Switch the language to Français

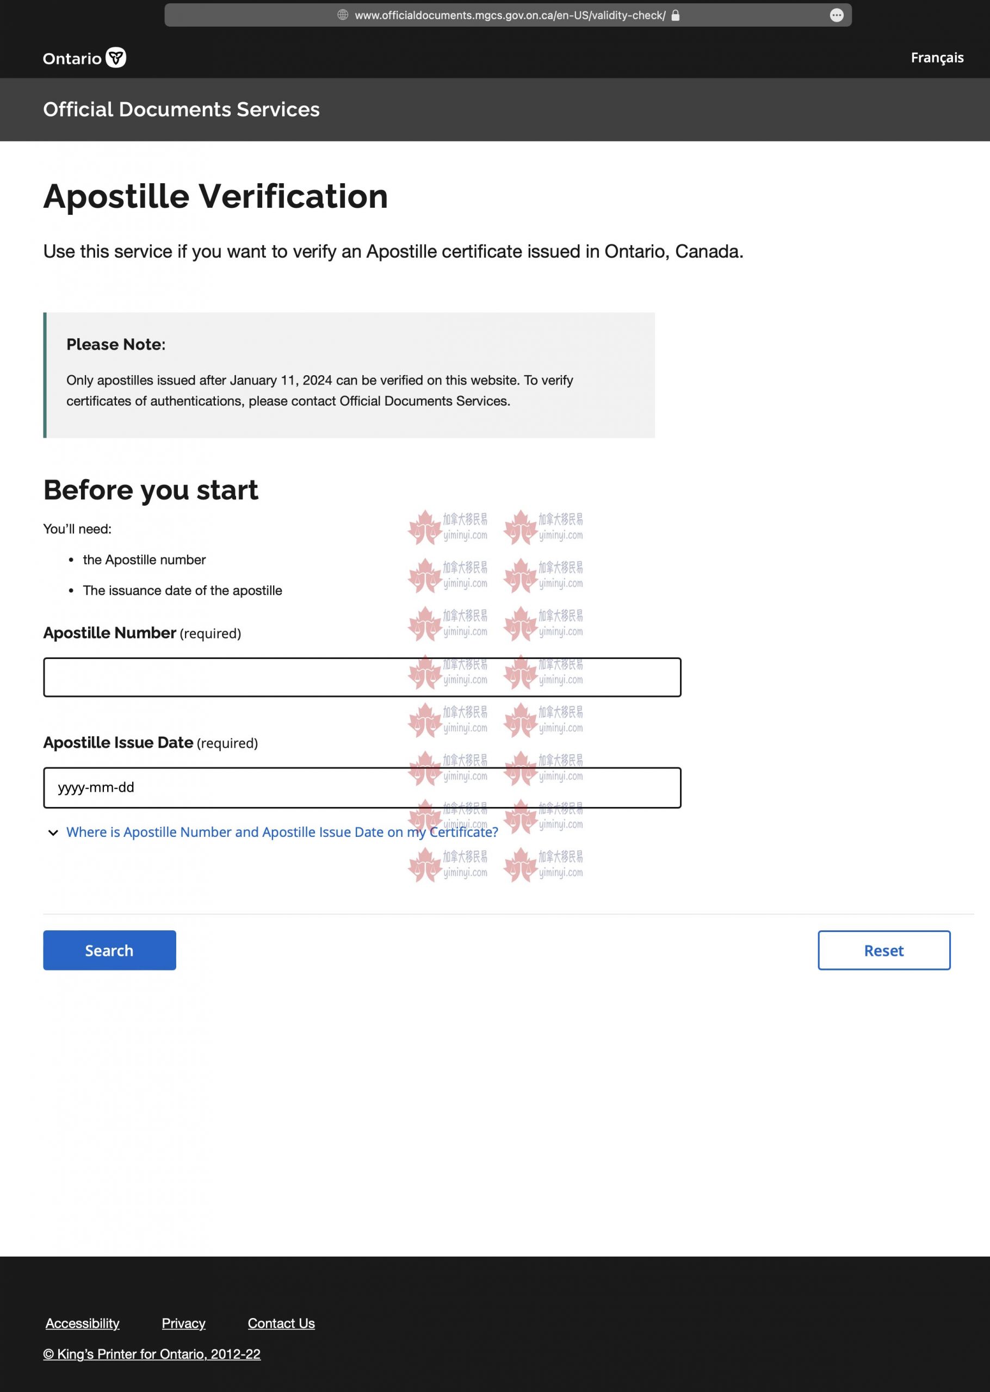[936, 57]
